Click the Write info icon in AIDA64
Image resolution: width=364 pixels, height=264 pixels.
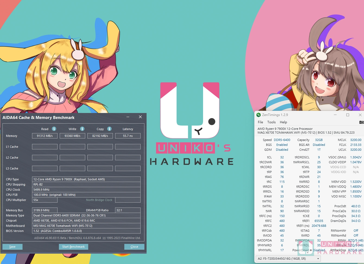[x=82, y=129]
